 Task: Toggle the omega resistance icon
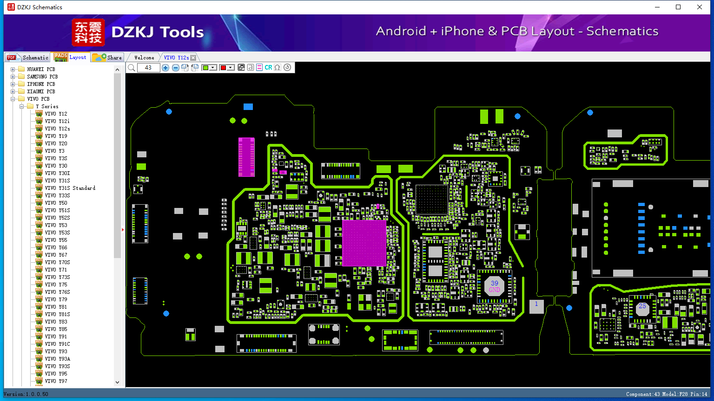pyautogui.click(x=277, y=68)
